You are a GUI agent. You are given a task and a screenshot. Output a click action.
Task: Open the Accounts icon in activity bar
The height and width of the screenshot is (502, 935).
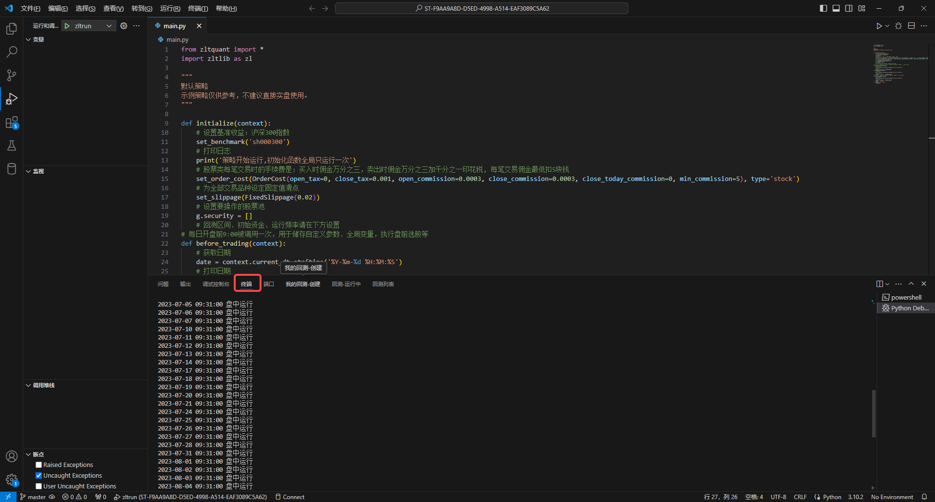coord(12,456)
